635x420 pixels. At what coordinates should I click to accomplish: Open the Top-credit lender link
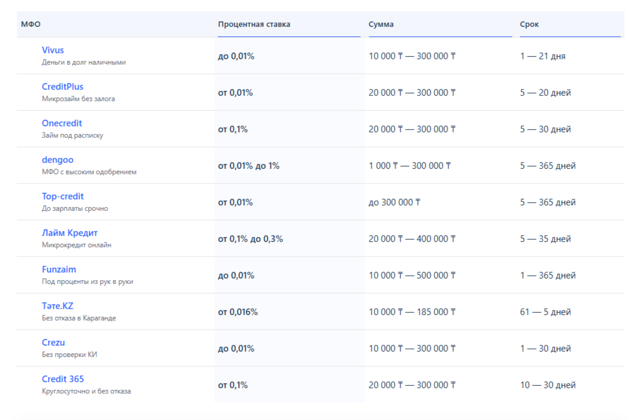click(x=63, y=197)
